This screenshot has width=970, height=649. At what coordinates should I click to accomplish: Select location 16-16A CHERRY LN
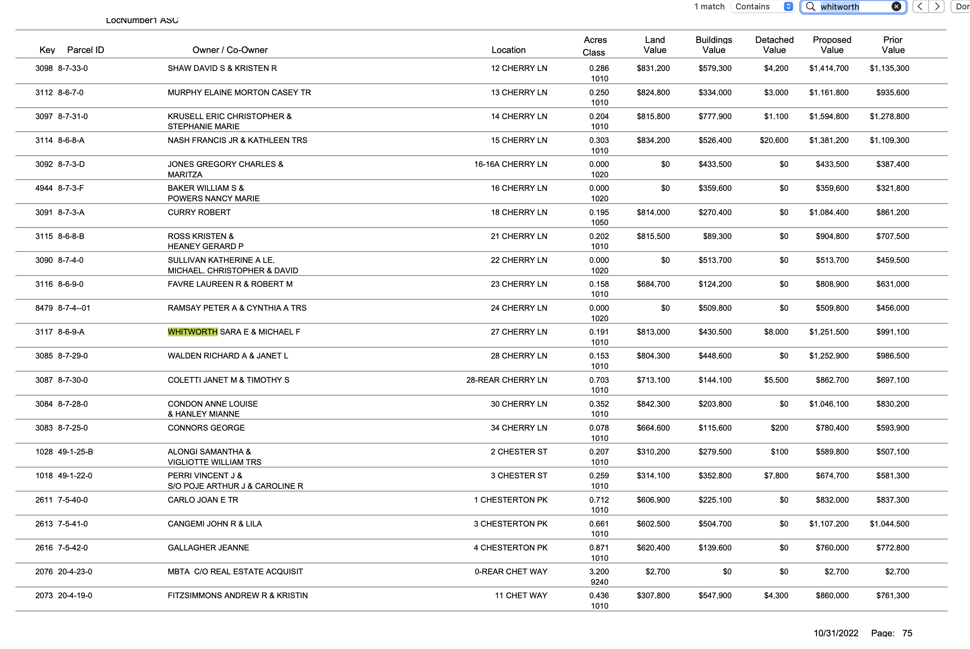coord(511,164)
